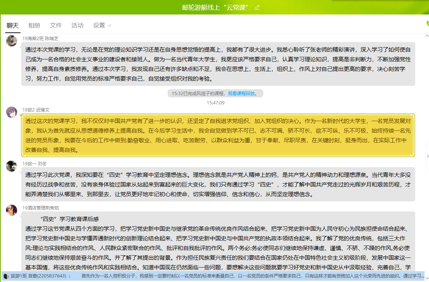The height and width of the screenshot is (282, 429).
Task: Open the 聊天 tab
Action: coord(13,25)
